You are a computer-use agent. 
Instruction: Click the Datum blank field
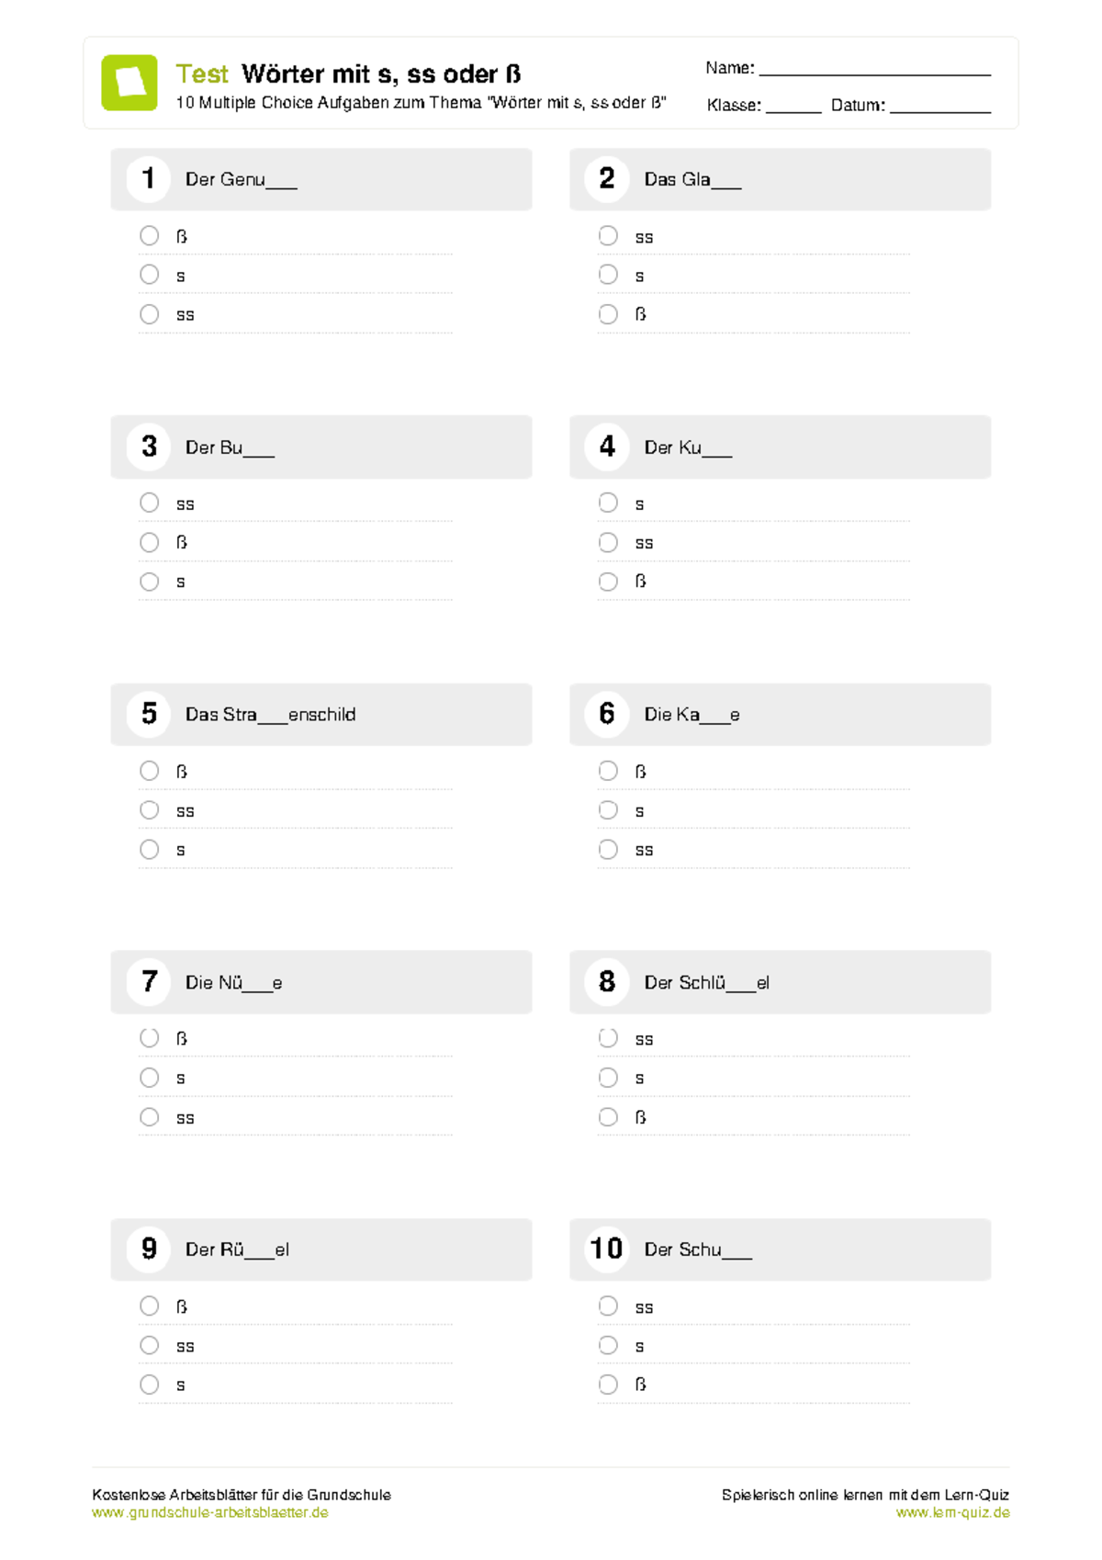(940, 106)
